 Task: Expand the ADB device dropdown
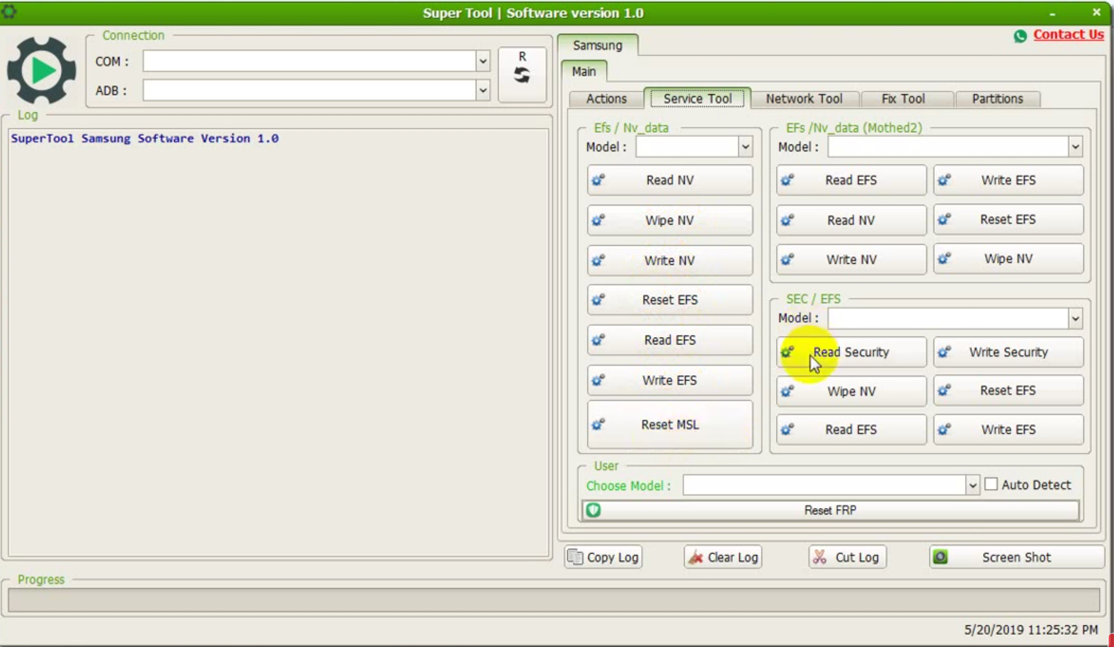482,91
